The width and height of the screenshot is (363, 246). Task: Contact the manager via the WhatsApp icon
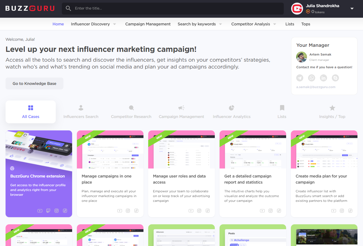[312, 78]
